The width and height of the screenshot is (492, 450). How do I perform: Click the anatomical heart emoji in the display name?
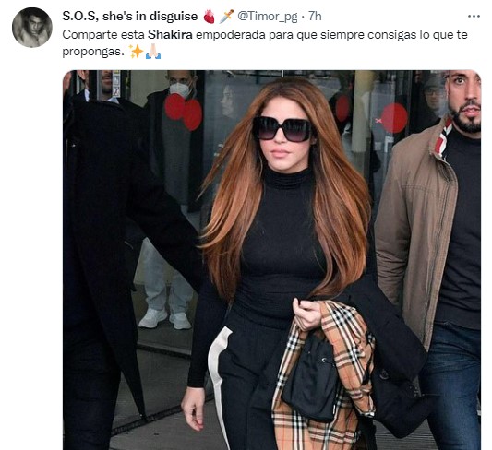(209, 17)
